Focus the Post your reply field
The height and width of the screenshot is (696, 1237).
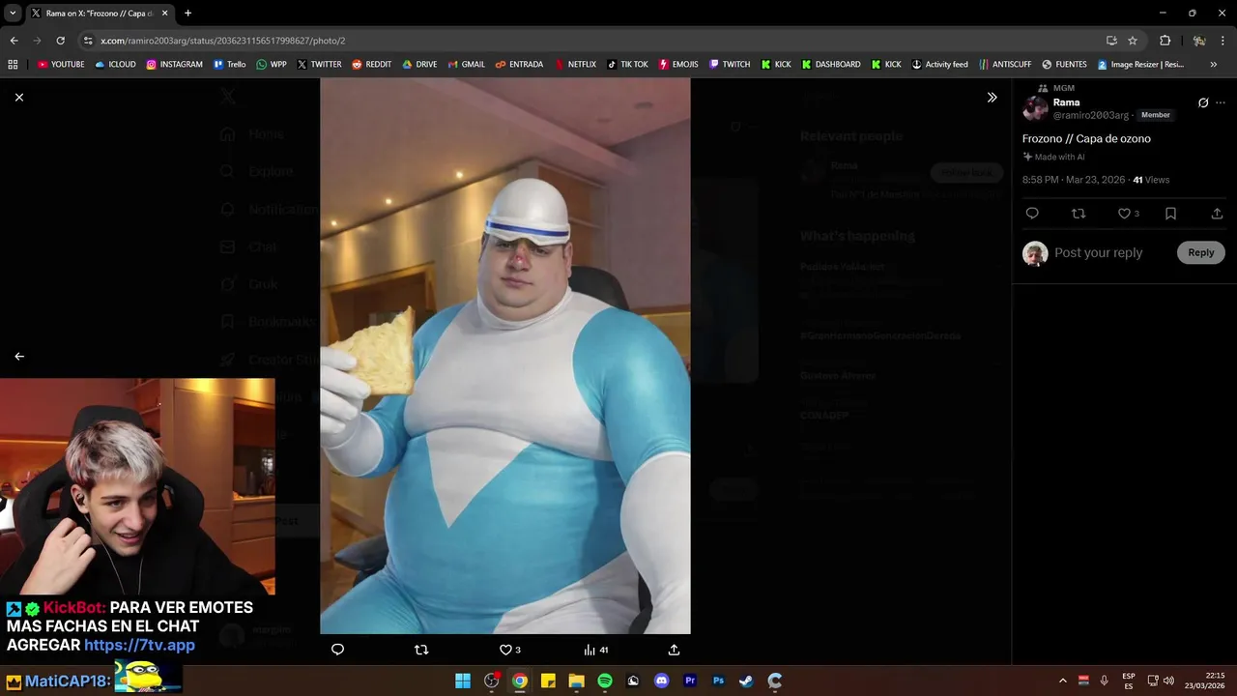(1098, 252)
